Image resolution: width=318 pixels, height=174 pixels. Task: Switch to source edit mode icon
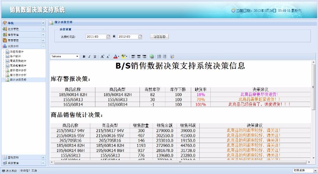click(172, 56)
